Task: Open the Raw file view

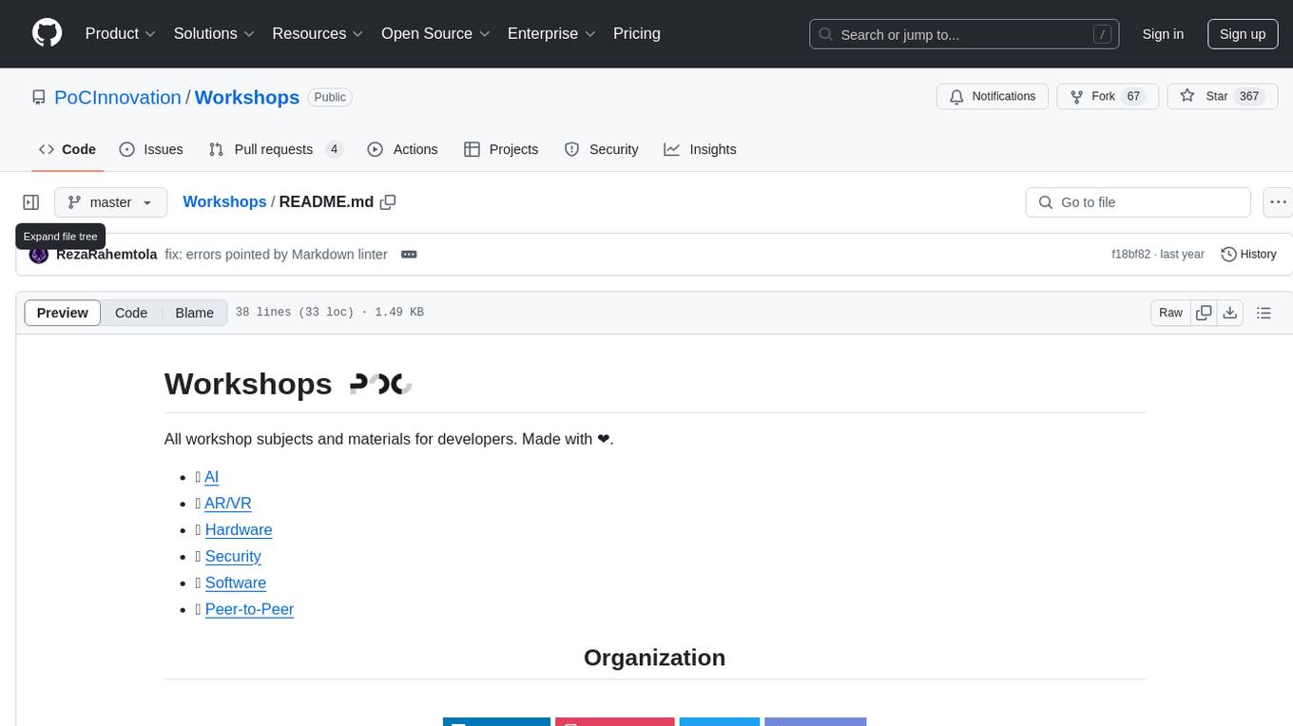Action: (x=1170, y=313)
